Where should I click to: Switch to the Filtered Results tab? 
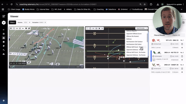pyautogui.click(x=159, y=35)
